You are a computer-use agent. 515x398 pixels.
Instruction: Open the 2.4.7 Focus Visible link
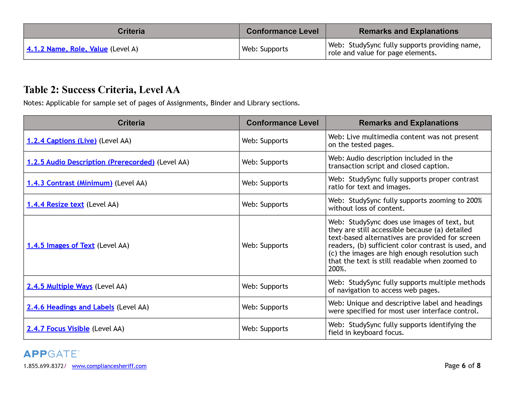(58, 329)
